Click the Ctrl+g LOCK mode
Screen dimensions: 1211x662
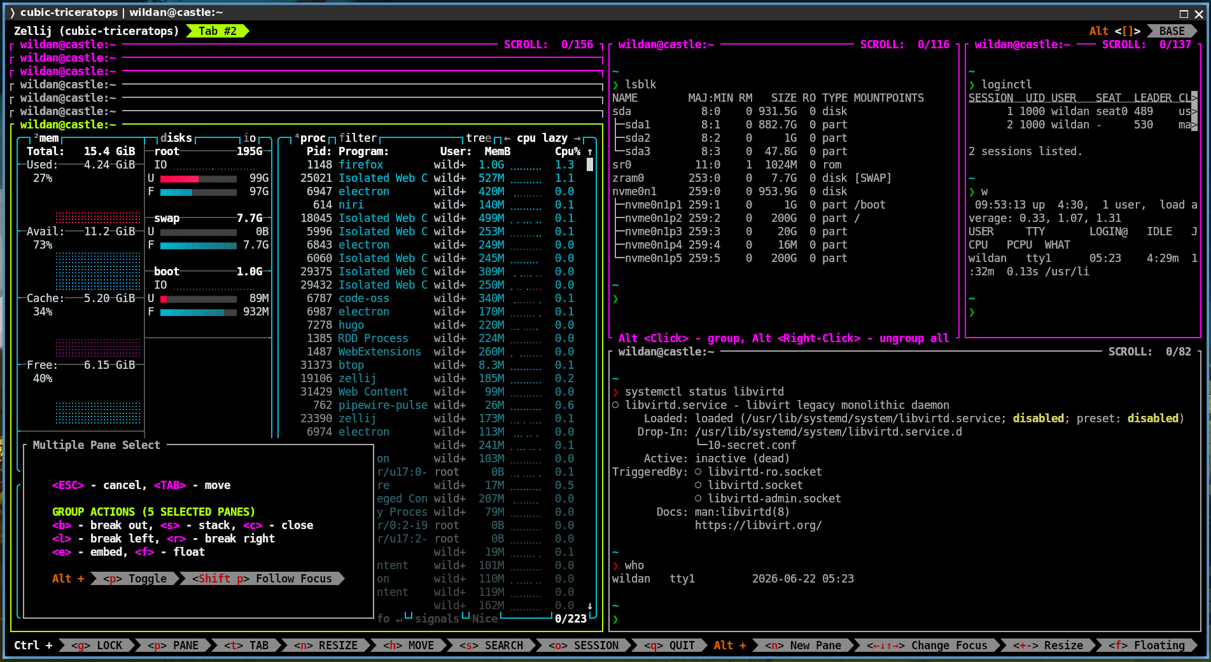coord(97,645)
